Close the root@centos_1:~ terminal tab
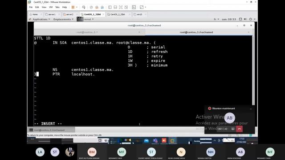This screenshot has width=285, height=160. coord(139,32)
